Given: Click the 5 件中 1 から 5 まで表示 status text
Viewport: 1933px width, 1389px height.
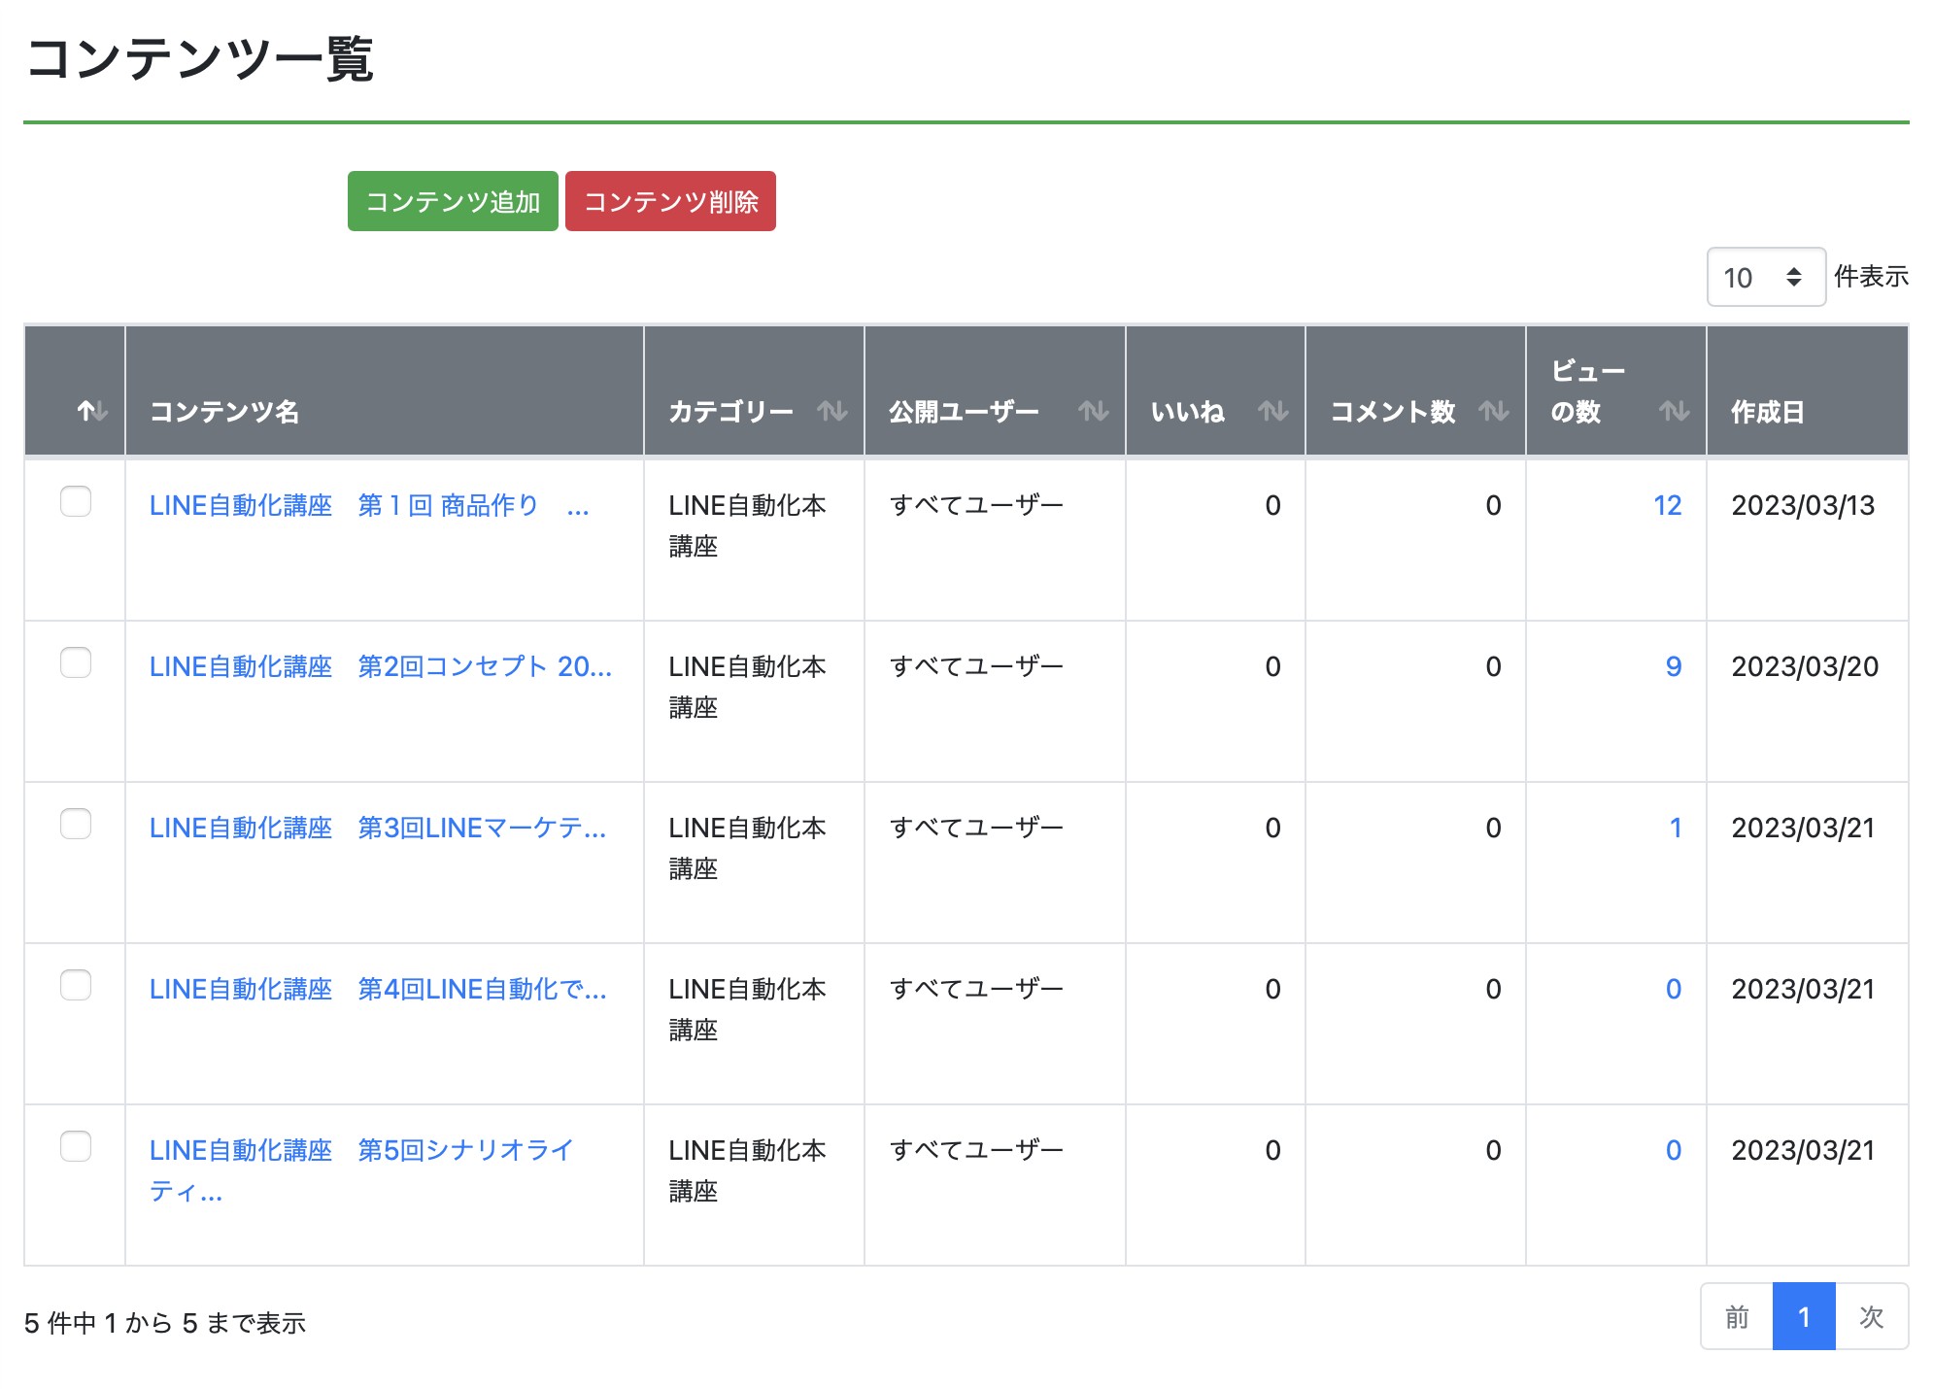Looking at the screenshot, I should pos(165,1323).
